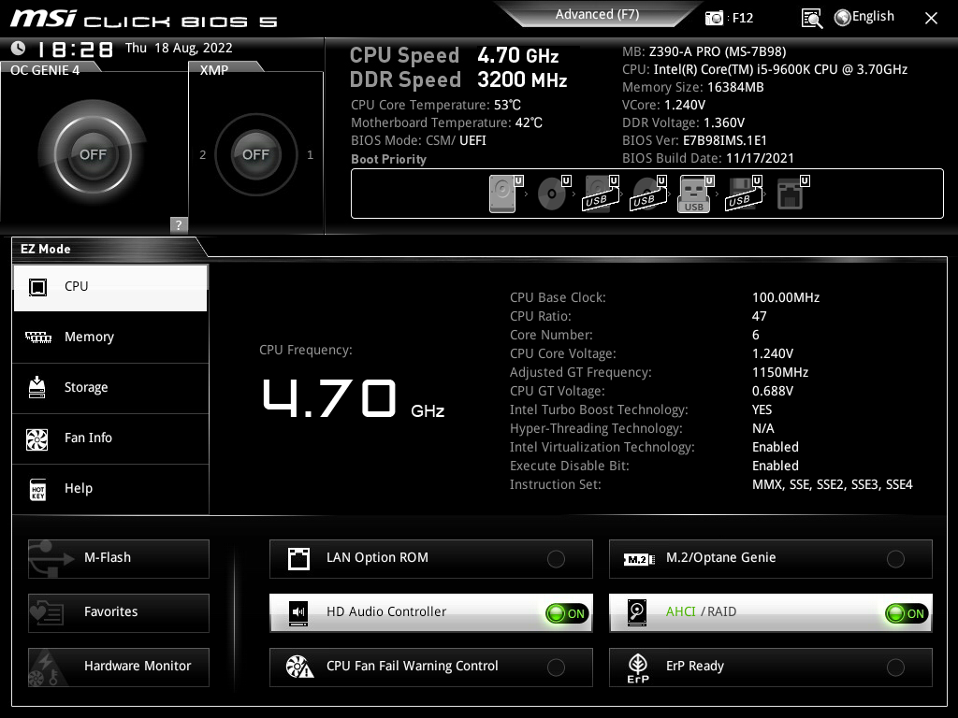The image size is (958, 718).
Task: Click the date Thu 18 Aug, 2022
Action: point(179,49)
